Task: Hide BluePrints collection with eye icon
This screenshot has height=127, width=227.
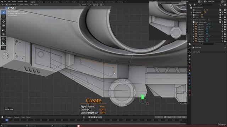Action: [x=222, y=12]
